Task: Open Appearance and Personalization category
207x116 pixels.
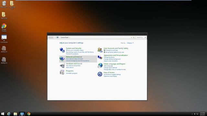Action: point(116,55)
